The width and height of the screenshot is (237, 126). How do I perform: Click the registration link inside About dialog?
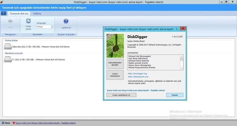point(136,91)
